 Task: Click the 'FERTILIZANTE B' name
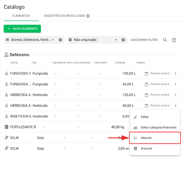23,127
